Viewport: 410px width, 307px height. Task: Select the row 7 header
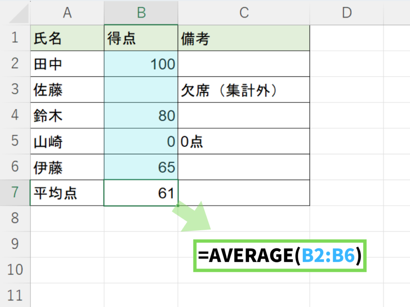tap(15, 193)
